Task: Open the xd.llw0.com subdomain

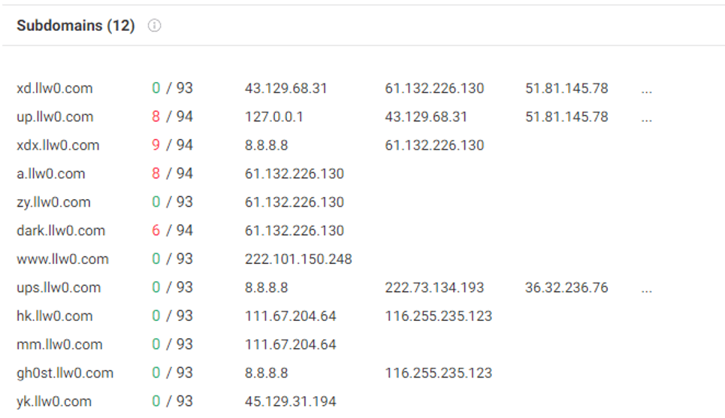Action: 55,89
